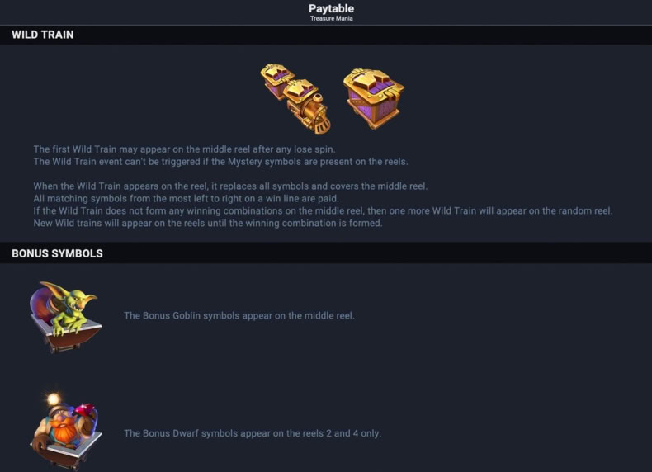The width and height of the screenshot is (652, 472).
Task: Click the sentence about replacing all symbols
Action: coord(230,186)
